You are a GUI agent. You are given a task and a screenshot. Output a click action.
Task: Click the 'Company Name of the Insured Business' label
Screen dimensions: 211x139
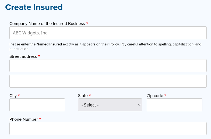pos(47,24)
